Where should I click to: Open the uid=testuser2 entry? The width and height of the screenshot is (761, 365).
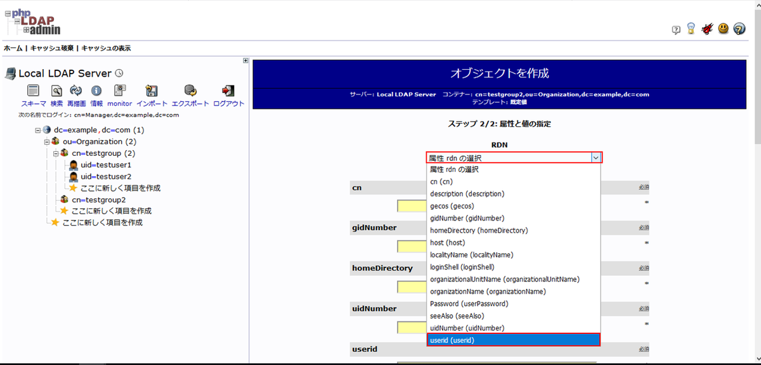coord(106,176)
